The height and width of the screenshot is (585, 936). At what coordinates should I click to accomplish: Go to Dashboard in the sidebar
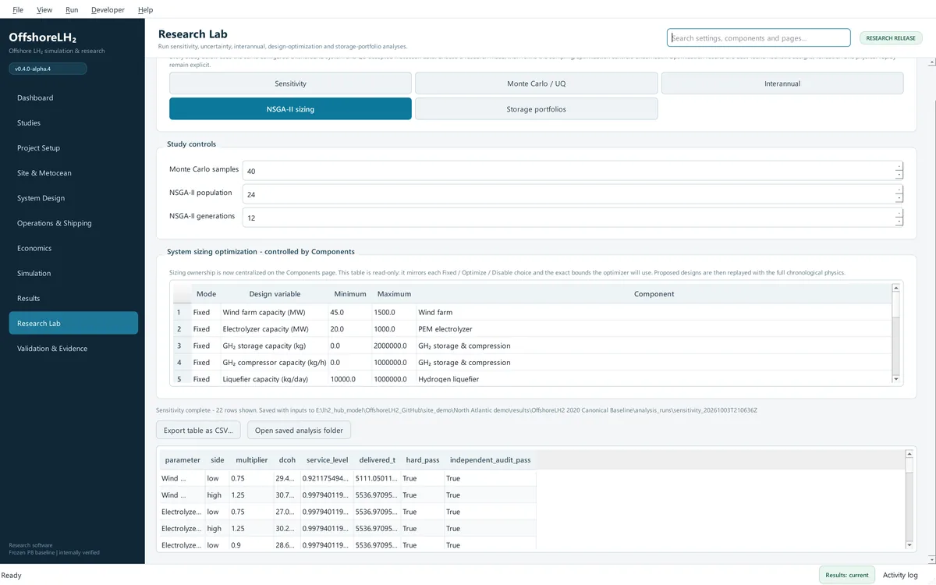pos(73,97)
